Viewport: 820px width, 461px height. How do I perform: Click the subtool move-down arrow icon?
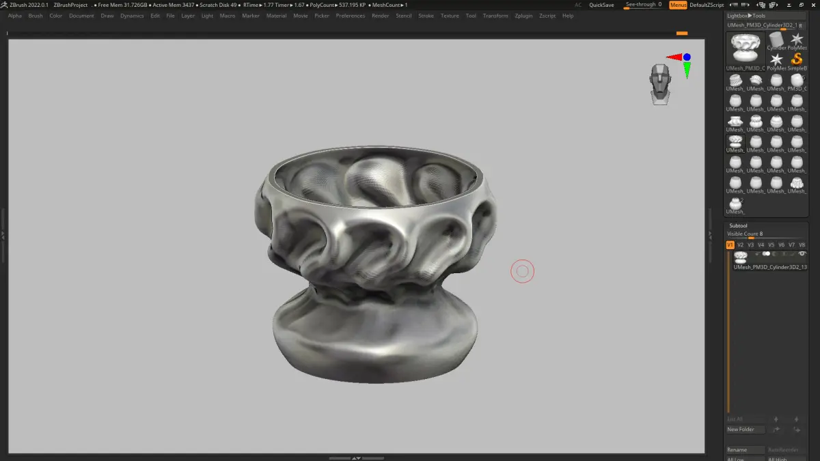tap(796, 419)
